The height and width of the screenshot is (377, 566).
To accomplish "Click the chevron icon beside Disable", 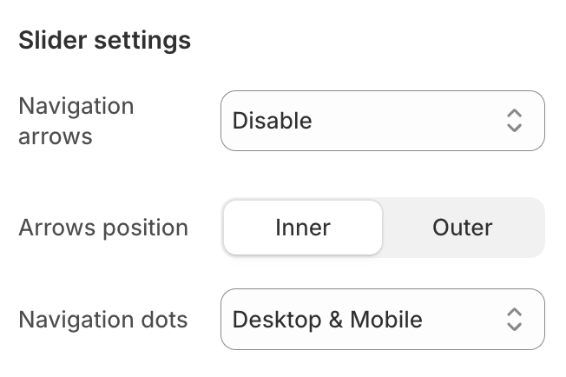I will point(514,121).
